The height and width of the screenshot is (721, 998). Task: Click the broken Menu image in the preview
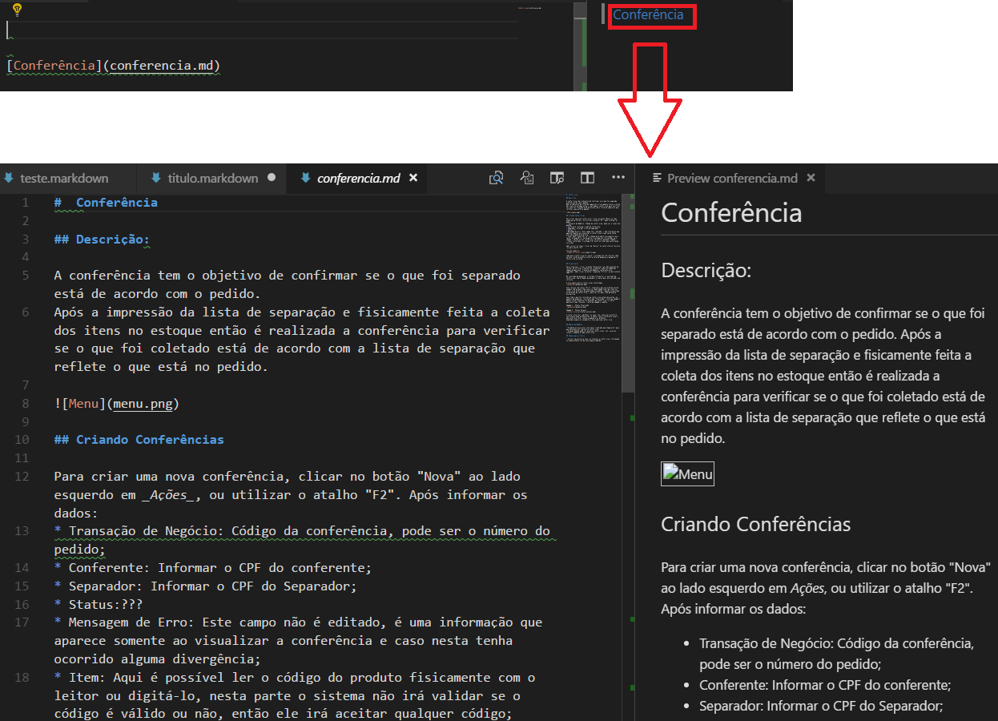(687, 474)
